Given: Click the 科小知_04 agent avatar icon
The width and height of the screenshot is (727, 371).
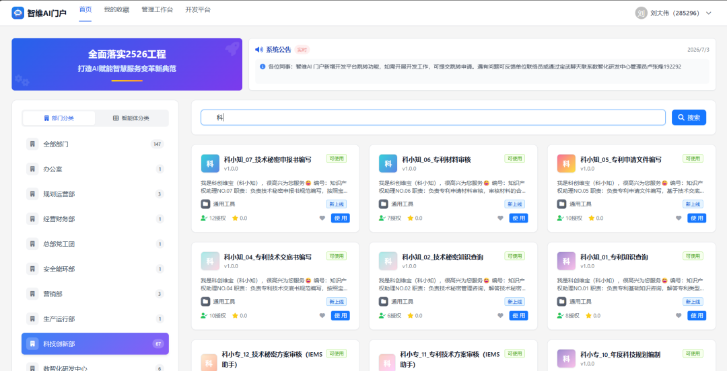Looking at the screenshot, I should 210,261.
